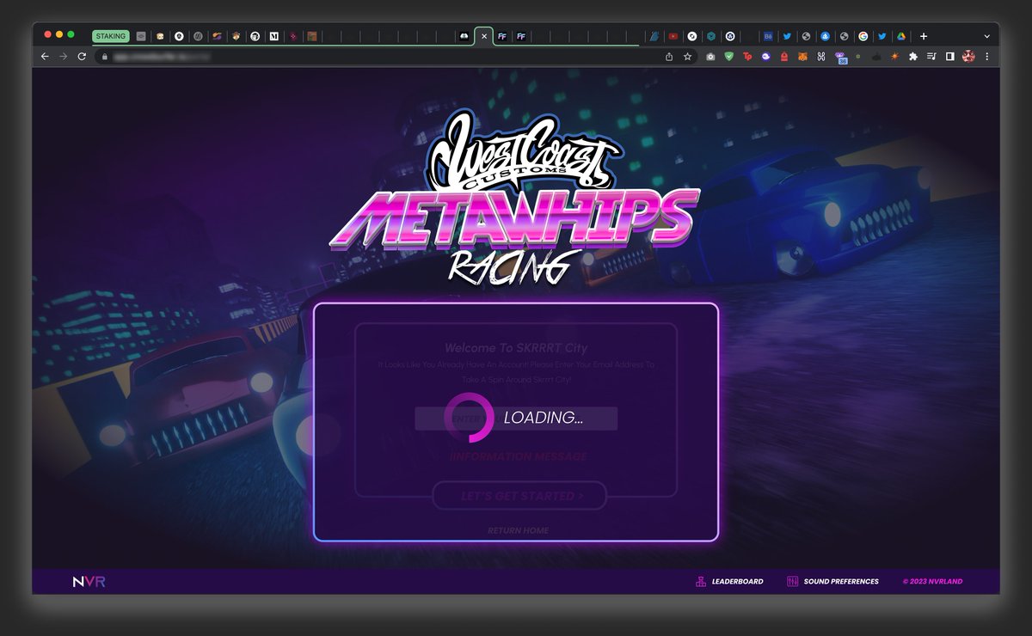Image resolution: width=1032 pixels, height=636 pixels.
Task: Click the dimmed email input field
Action: coord(516,419)
